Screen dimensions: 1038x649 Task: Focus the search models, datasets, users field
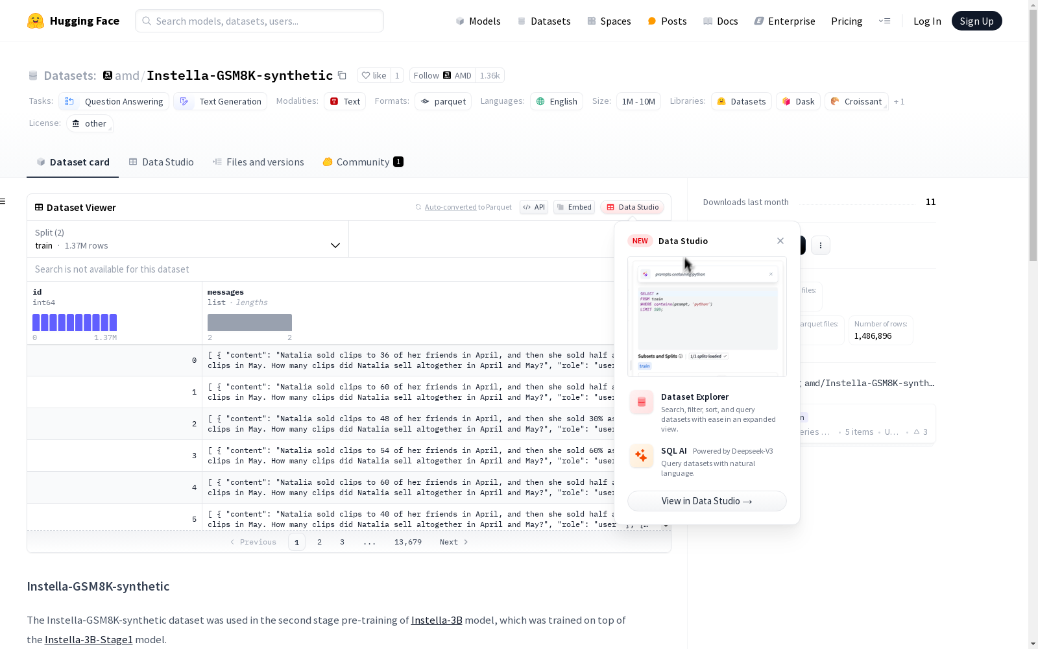pyautogui.click(x=259, y=21)
